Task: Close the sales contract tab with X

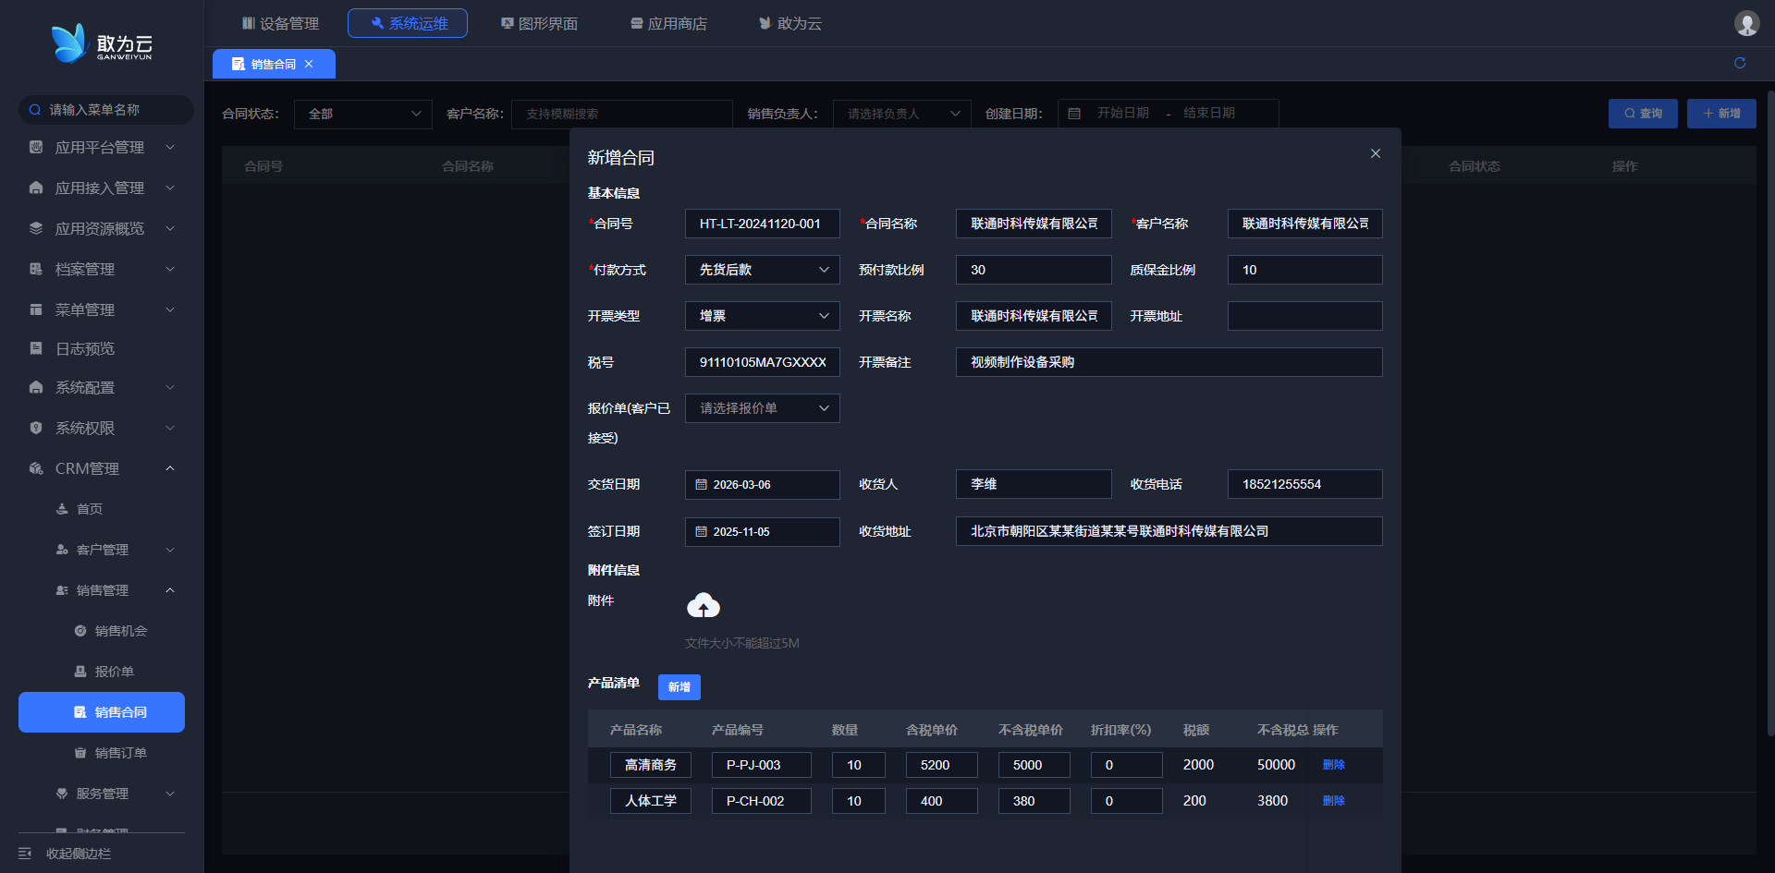Action: (309, 64)
